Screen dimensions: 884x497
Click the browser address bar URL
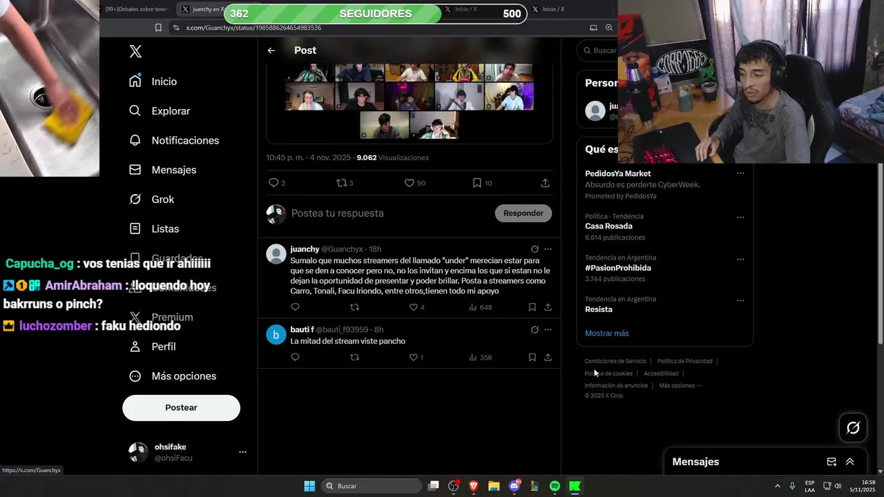point(253,28)
